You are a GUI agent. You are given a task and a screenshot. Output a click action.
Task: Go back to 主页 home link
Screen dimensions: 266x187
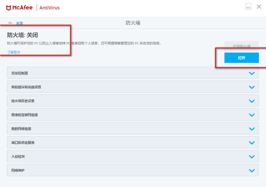[x=20, y=23]
